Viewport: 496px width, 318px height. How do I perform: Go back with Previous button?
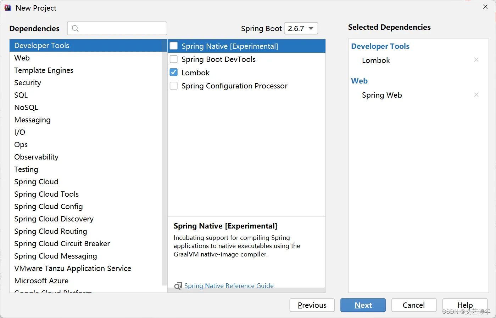click(312, 305)
